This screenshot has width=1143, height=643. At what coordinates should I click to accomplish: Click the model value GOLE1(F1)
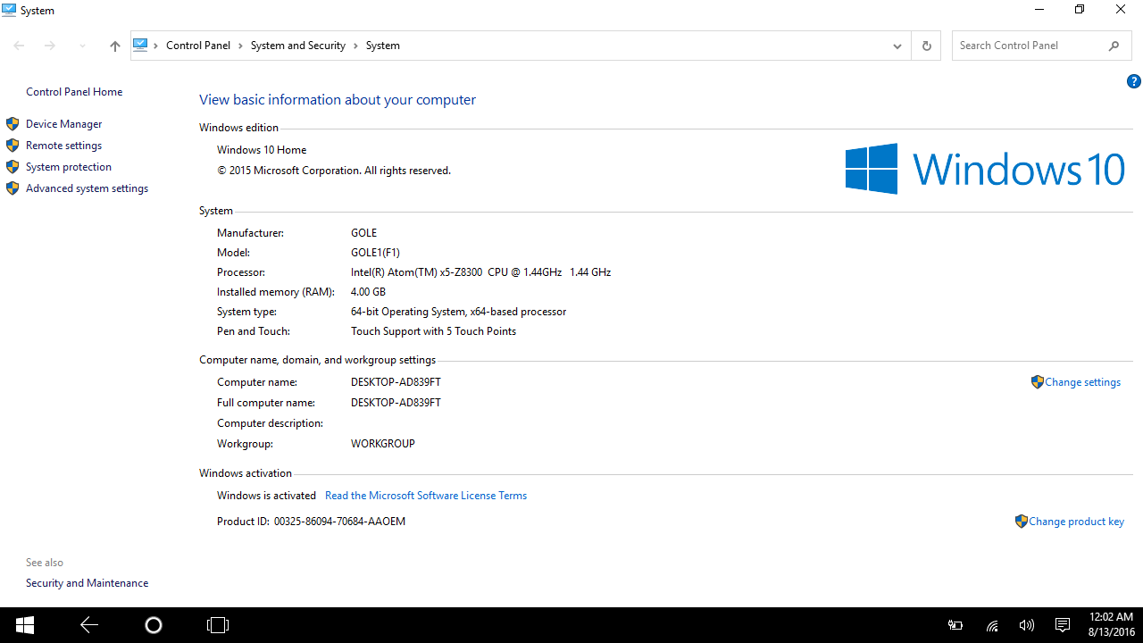pyautogui.click(x=375, y=253)
